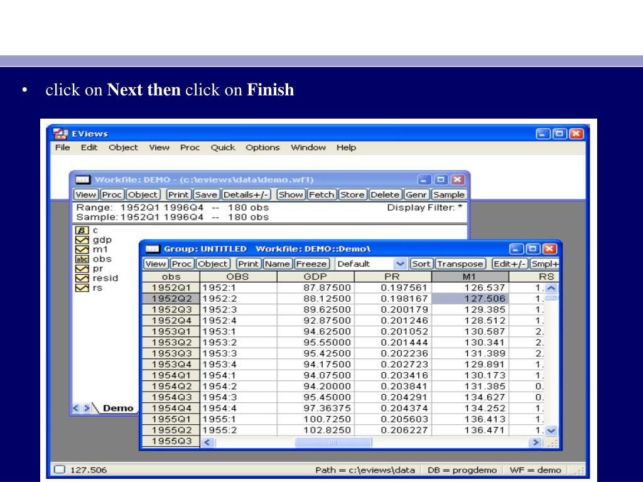Click Print button in Group window
Screen dimensions: 643x482
coord(249,264)
